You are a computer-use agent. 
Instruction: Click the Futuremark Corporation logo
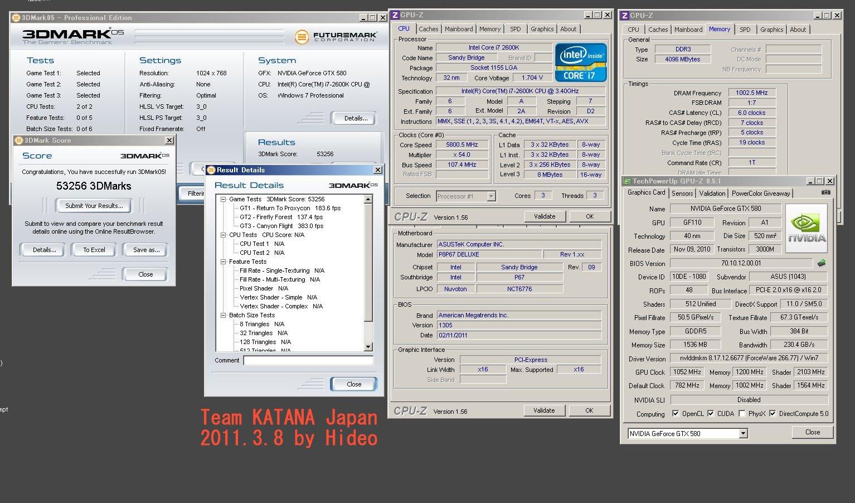(336, 37)
